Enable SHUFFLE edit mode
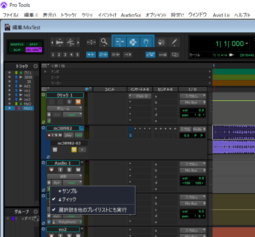Screen dimensions: 255x237 17,44
